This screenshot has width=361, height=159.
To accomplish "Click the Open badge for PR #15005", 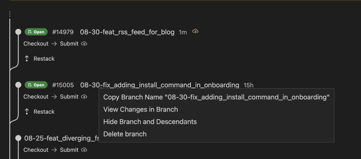I will click(36, 85).
